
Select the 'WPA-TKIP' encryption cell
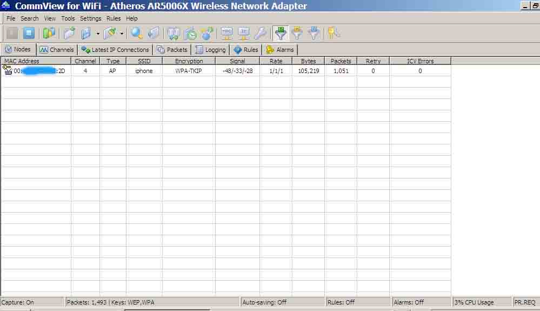[x=189, y=71]
